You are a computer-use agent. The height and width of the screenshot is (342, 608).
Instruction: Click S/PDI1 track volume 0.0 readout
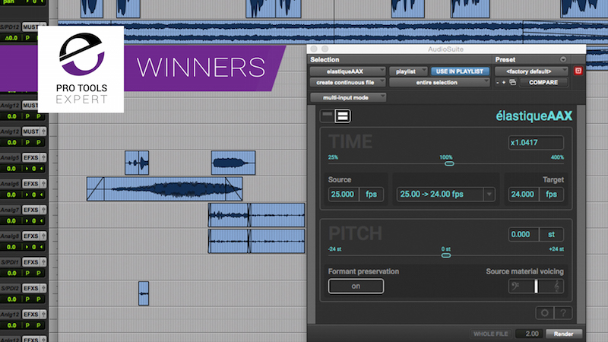tap(11, 273)
